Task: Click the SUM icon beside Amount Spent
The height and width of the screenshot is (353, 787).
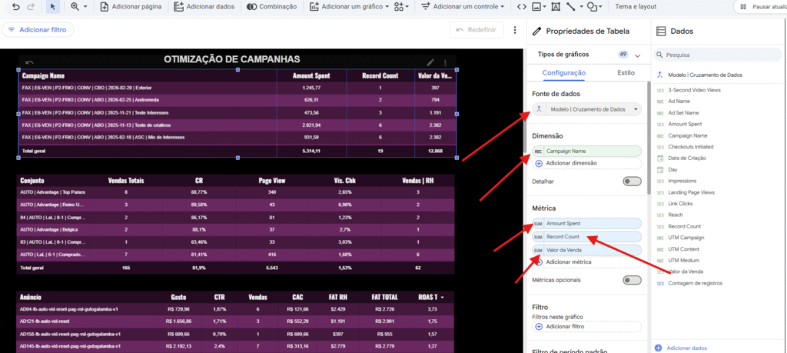Action: point(538,223)
